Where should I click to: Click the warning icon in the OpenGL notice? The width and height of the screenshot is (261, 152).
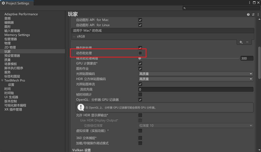81,107
